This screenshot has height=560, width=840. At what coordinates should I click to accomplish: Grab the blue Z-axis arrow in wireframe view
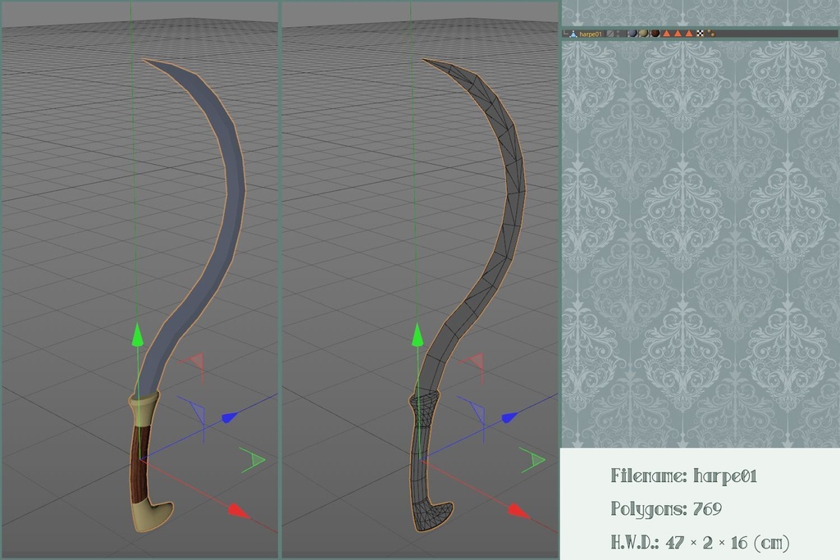coord(510,417)
